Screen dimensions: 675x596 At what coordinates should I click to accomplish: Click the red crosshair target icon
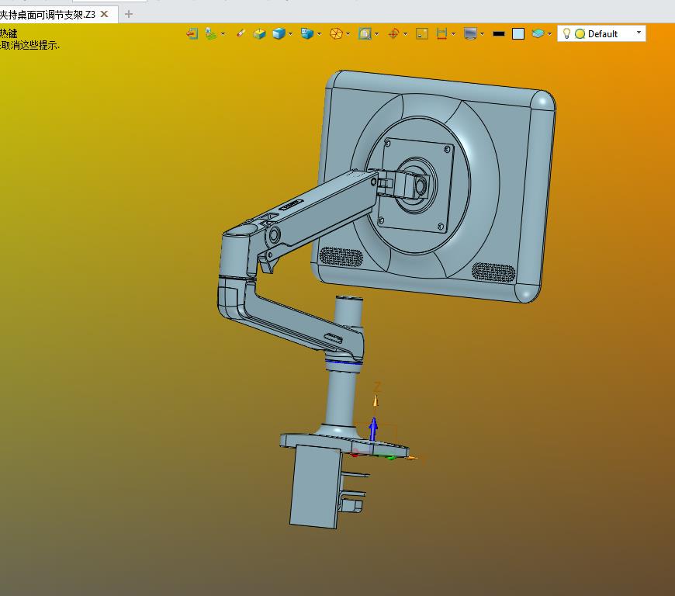[393, 33]
